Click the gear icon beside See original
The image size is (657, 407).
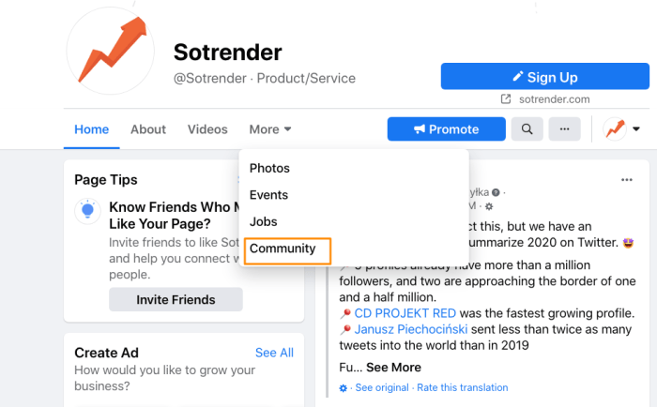[x=344, y=388]
